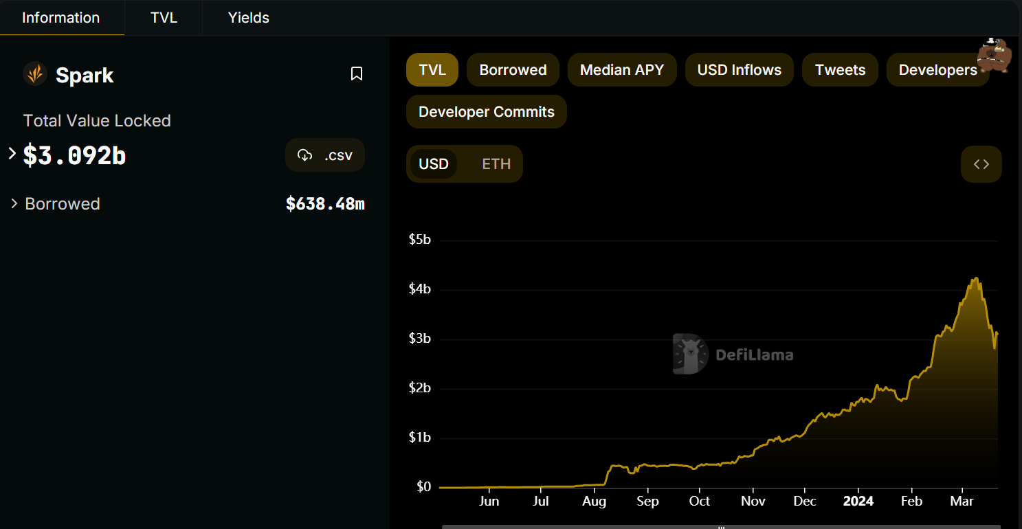This screenshot has width=1022, height=529.
Task: Toggle the USD Inflows chart series
Action: coord(740,70)
